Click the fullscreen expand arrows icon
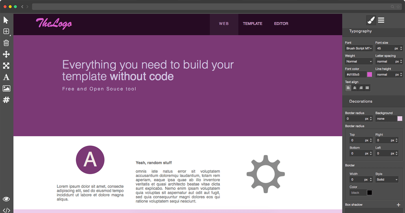This screenshot has width=405, height=213. tap(6, 66)
